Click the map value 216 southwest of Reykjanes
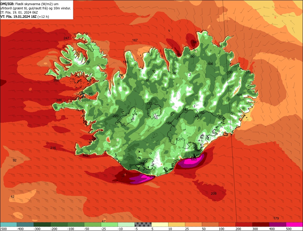This screenshot has width=303, height=231. click(53, 148)
